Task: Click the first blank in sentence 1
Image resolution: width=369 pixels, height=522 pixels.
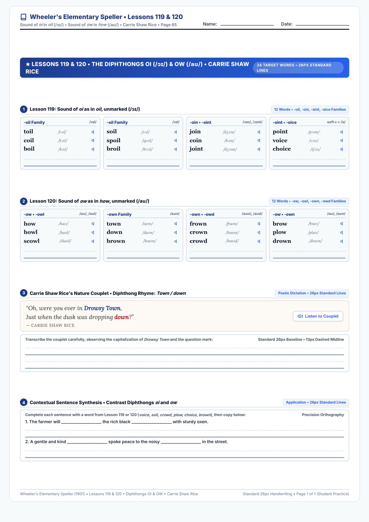Action: pyautogui.click(x=81, y=422)
